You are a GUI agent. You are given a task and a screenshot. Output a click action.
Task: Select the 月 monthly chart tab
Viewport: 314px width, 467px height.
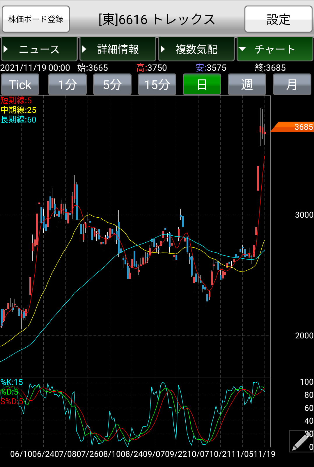pos(292,84)
